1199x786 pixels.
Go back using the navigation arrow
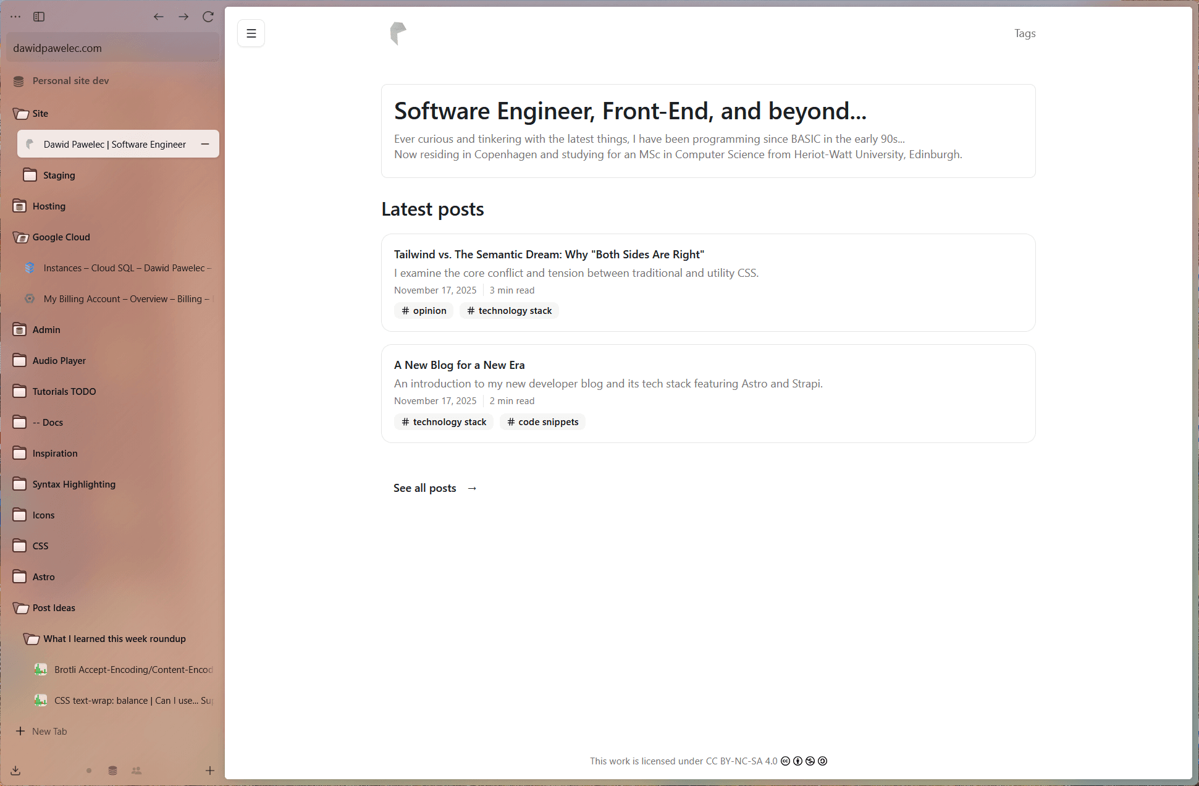click(x=158, y=17)
